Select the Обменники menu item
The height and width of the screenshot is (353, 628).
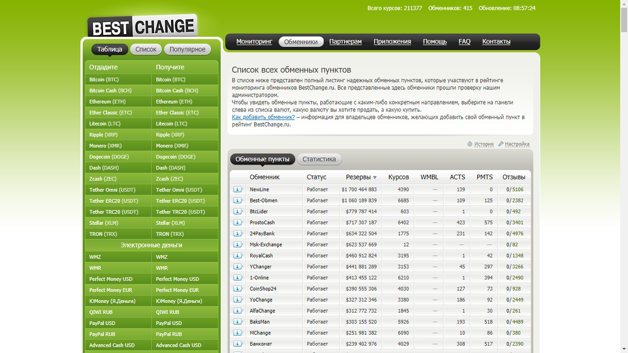[x=301, y=42]
